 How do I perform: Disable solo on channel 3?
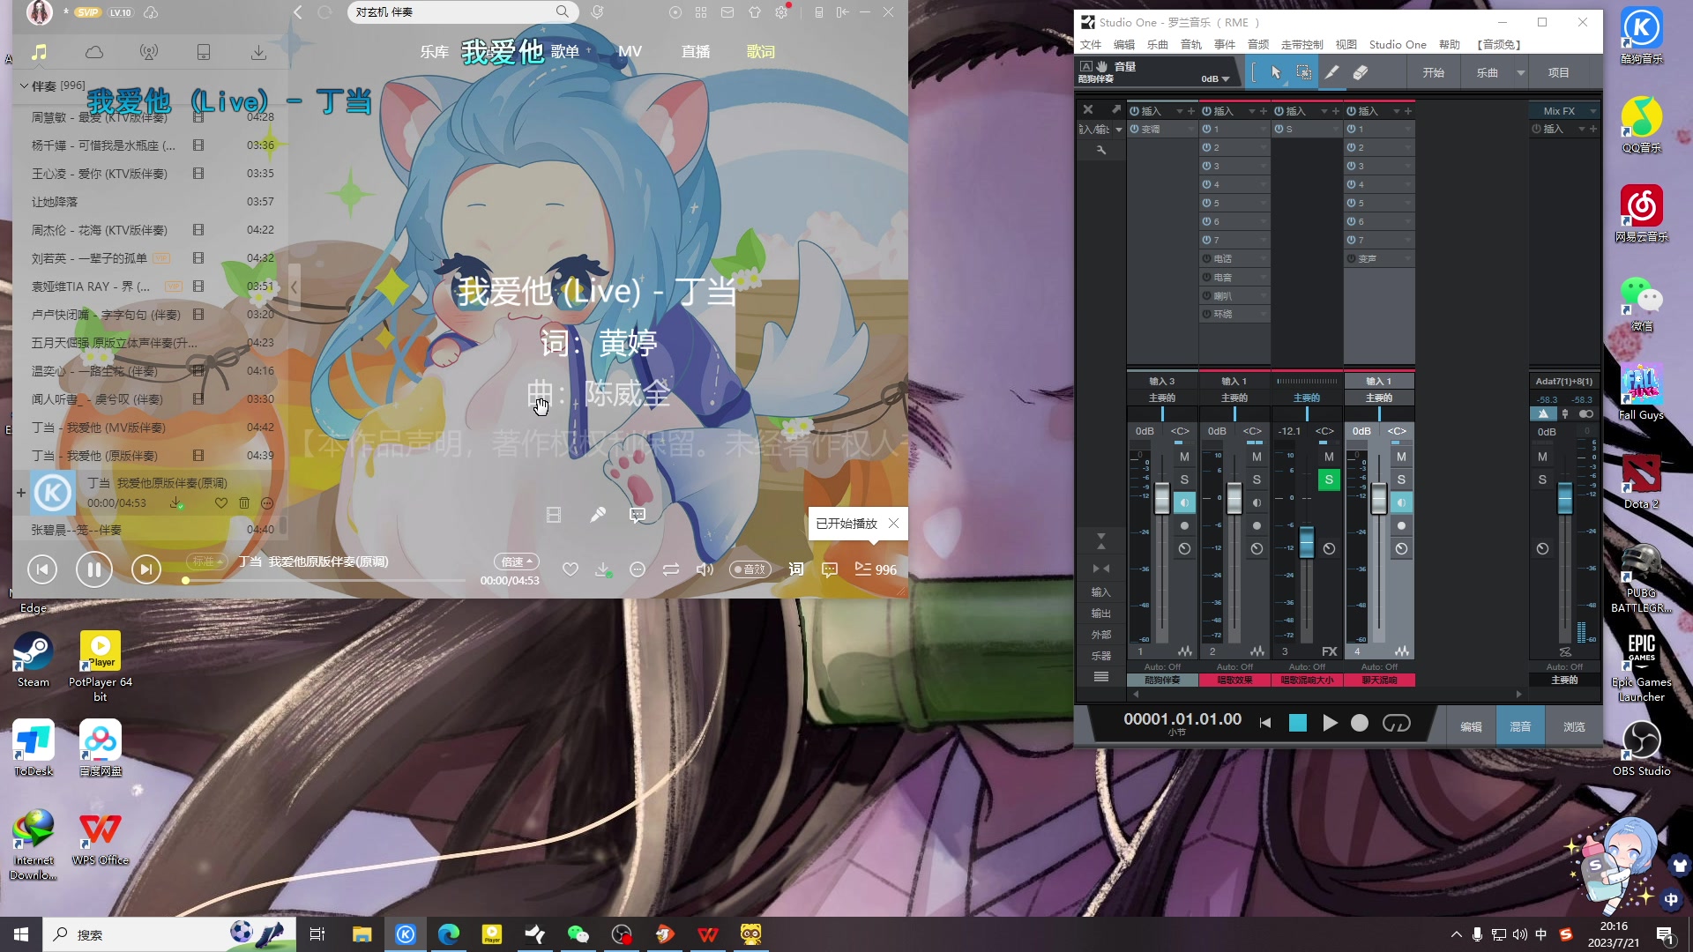point(1329,480)
